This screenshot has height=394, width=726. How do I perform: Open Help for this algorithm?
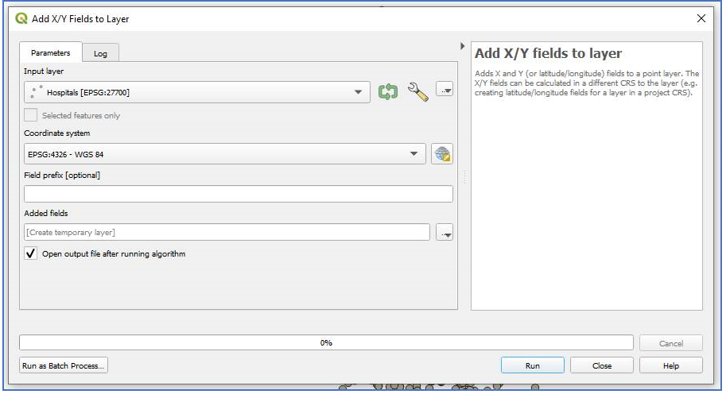pyautogui.click(x=671, y=365)
